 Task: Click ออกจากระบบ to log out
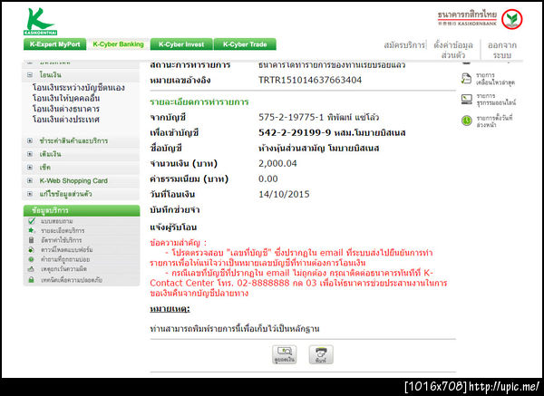(502, 50)
